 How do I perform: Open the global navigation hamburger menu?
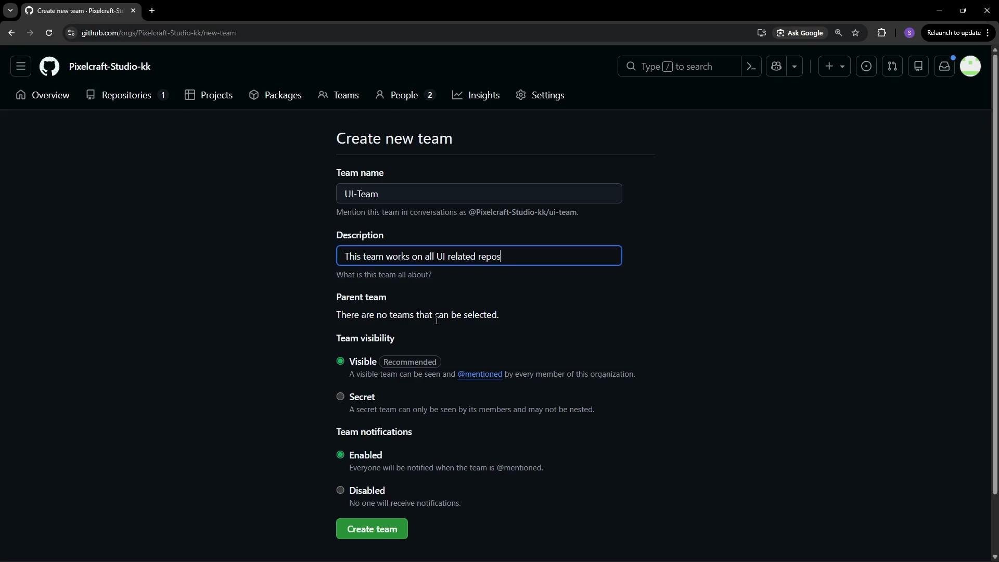21,66
